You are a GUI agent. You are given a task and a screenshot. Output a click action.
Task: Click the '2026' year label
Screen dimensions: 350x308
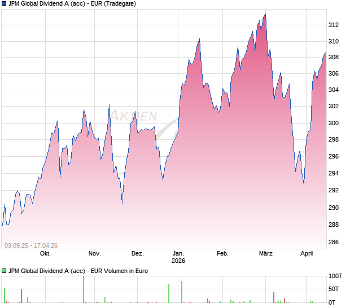(178, 261)
